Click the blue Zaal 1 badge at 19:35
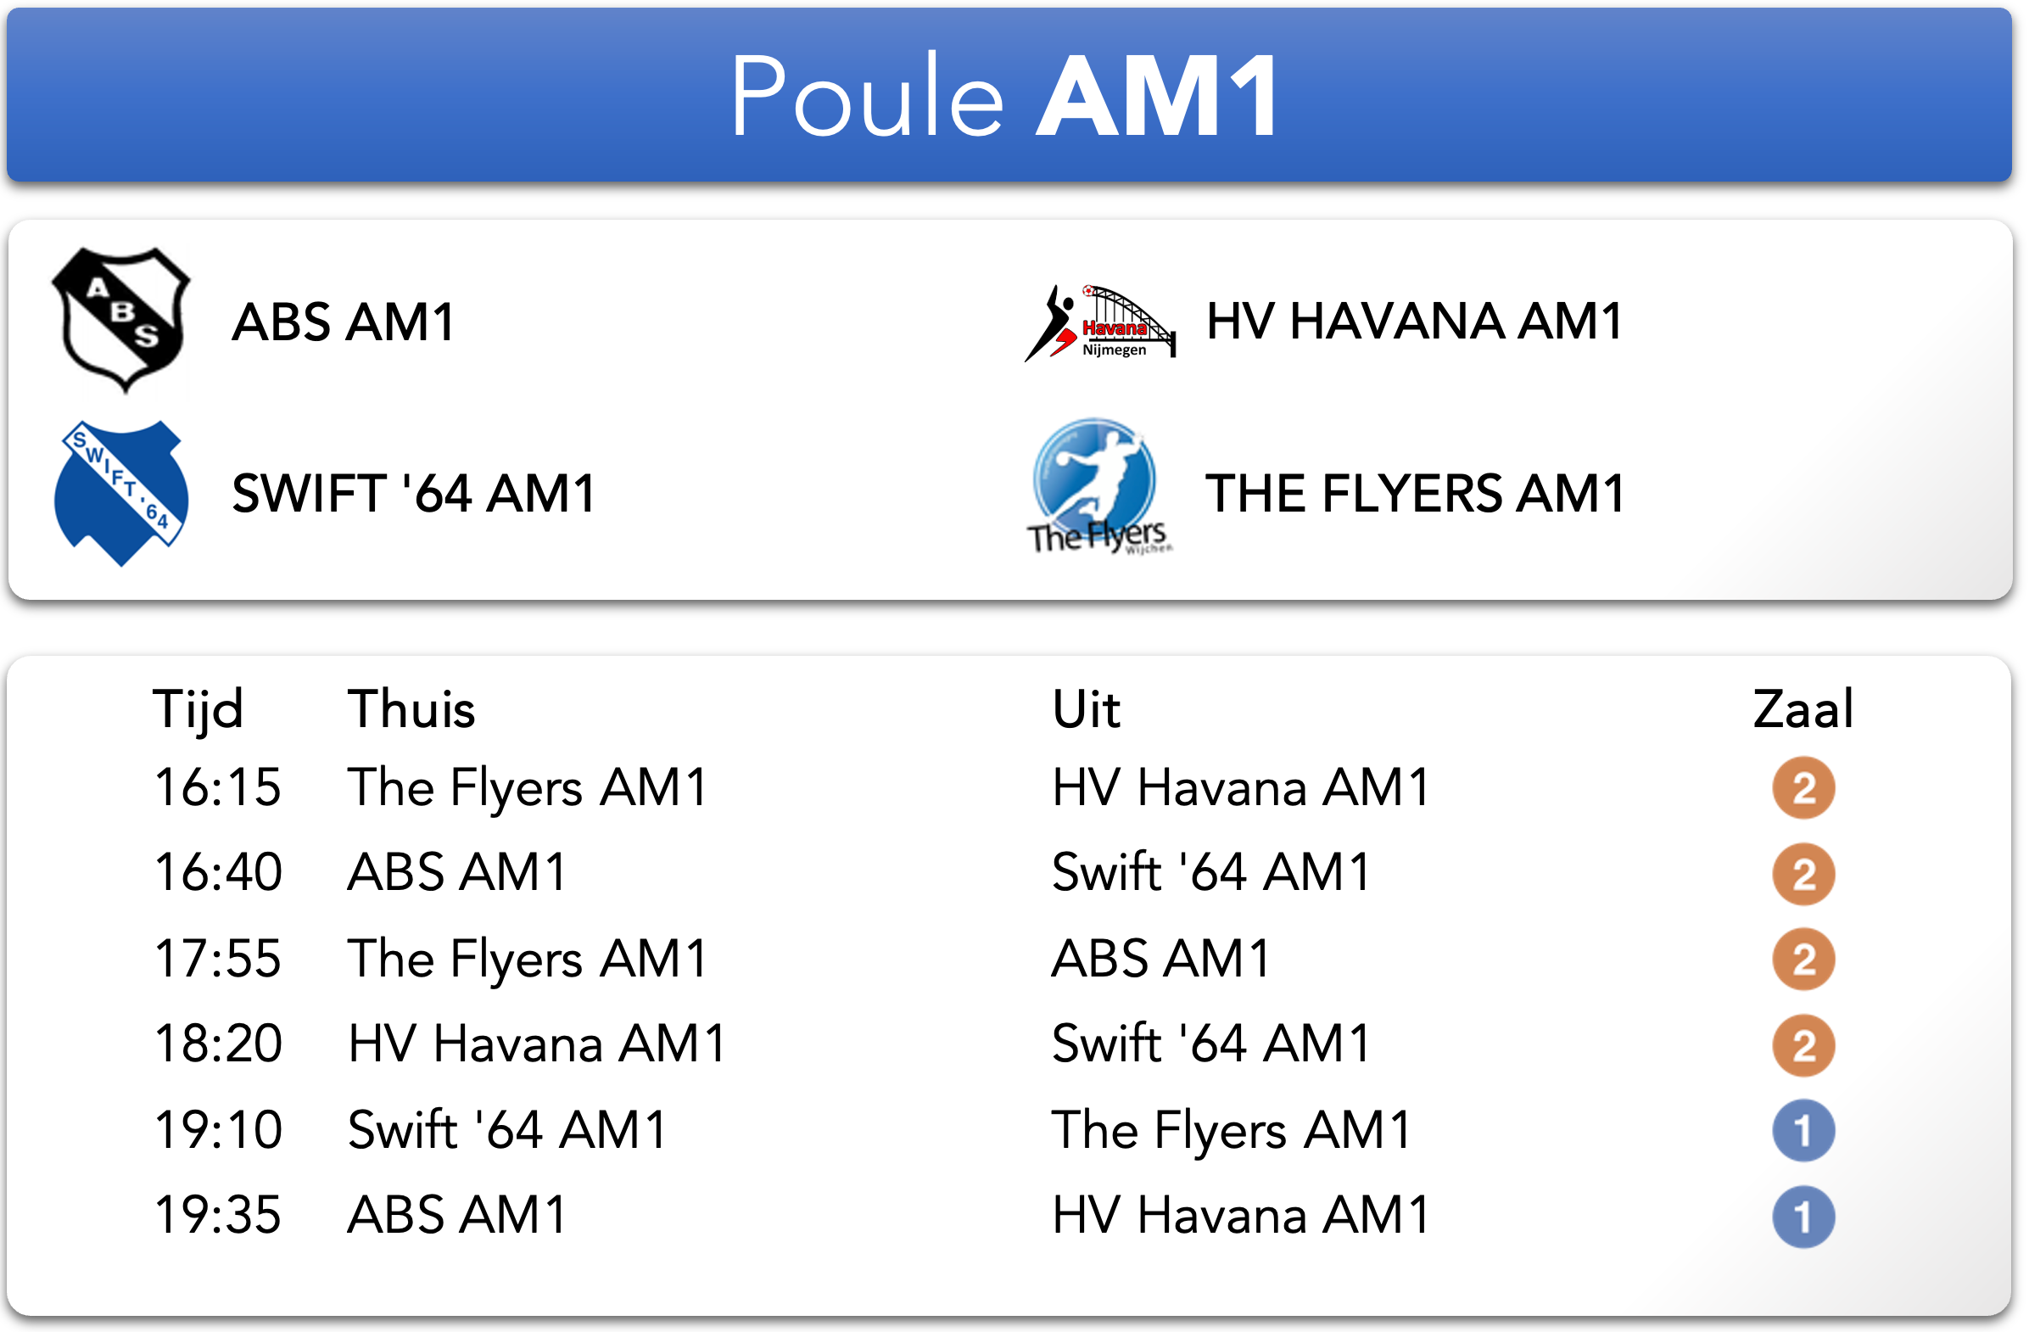 click(1803, 1217)
